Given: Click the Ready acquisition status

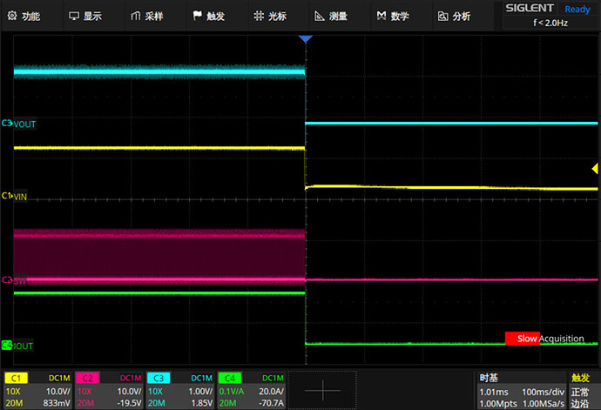Looking at the screenshot, I should 577,9.
